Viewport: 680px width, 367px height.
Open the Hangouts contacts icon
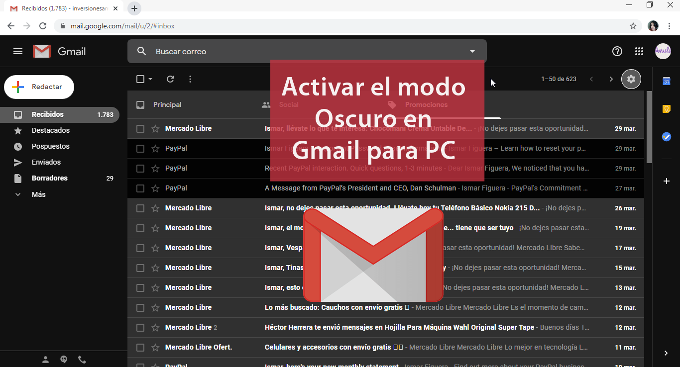click(x=46, y=359)
